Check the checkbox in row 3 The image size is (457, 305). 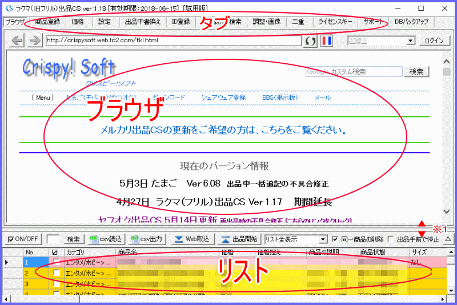click(x=57, y=283)
